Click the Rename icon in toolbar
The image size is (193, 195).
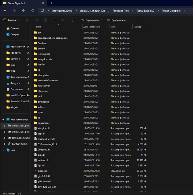coord(54,20)
